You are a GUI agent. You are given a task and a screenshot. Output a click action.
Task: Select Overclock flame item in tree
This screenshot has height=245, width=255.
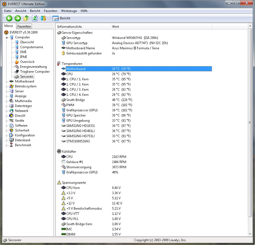tap(27, 62)
